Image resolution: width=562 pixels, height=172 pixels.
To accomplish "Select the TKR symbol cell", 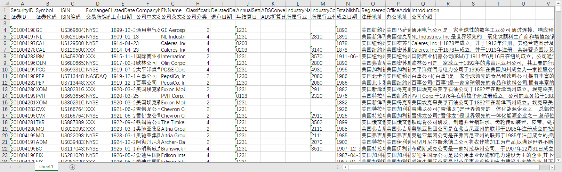I will tap(47, 122).
